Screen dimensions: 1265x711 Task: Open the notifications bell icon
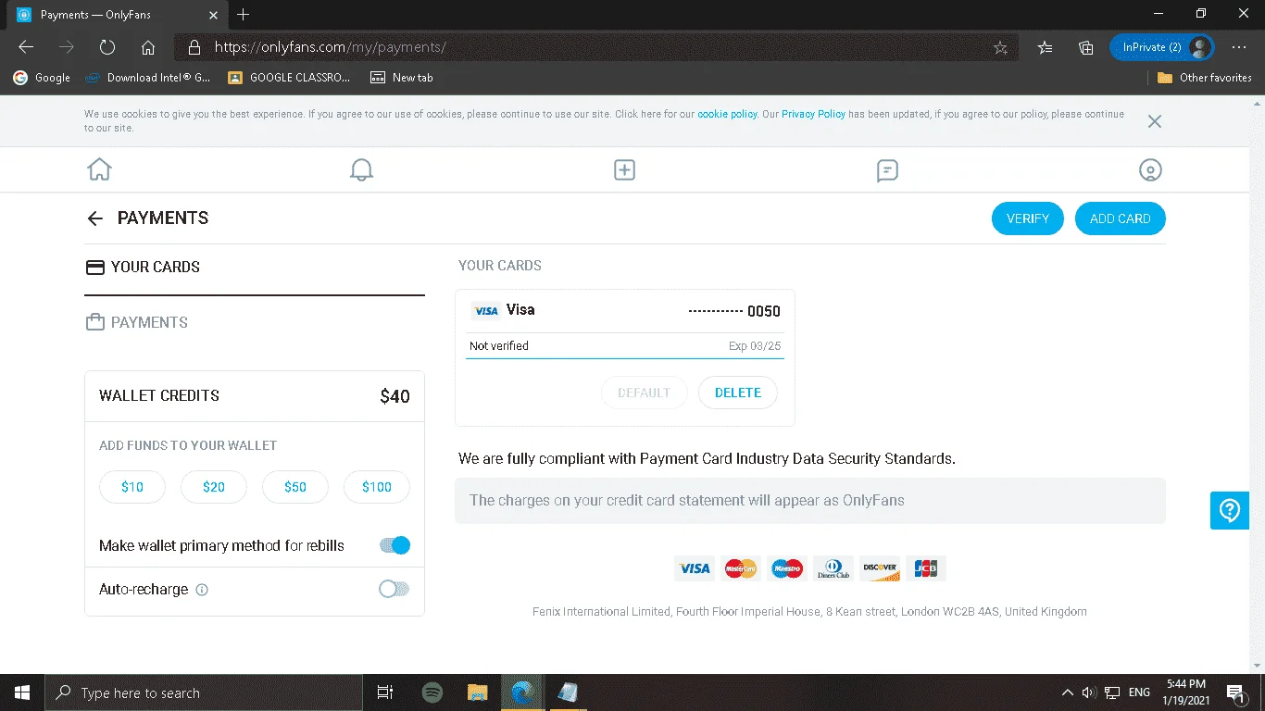[361, 169]
